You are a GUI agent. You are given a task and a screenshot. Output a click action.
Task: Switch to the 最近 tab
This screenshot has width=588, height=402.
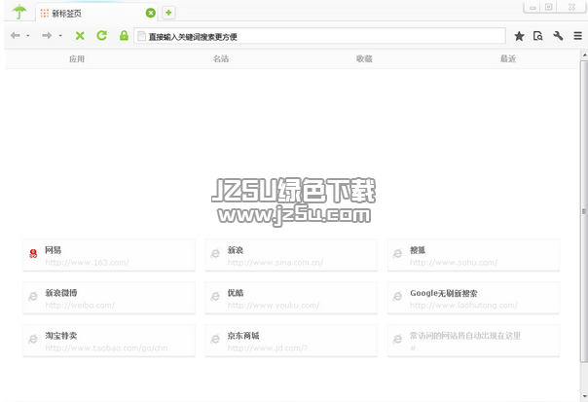[x=508, y=58]
